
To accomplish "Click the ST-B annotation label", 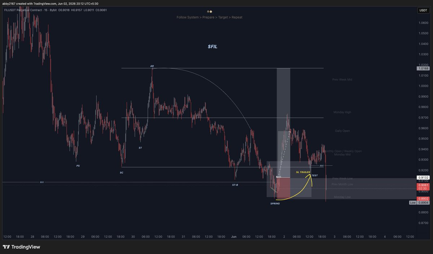I will pos(235,185).
